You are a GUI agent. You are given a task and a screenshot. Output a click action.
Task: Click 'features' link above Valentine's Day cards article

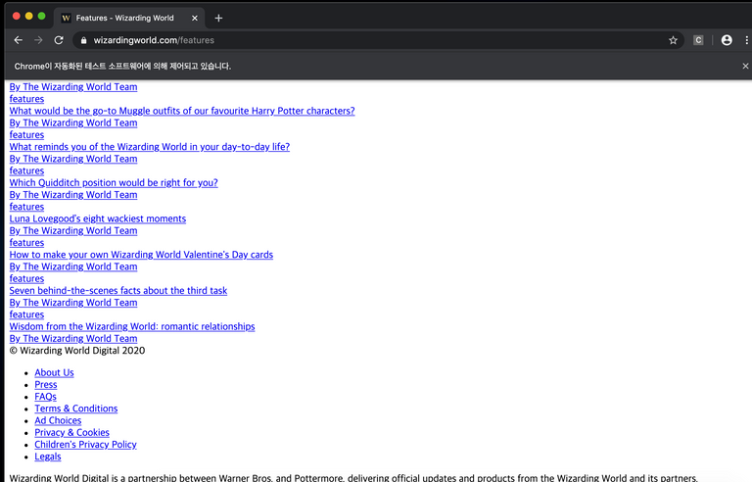point(26,243)
